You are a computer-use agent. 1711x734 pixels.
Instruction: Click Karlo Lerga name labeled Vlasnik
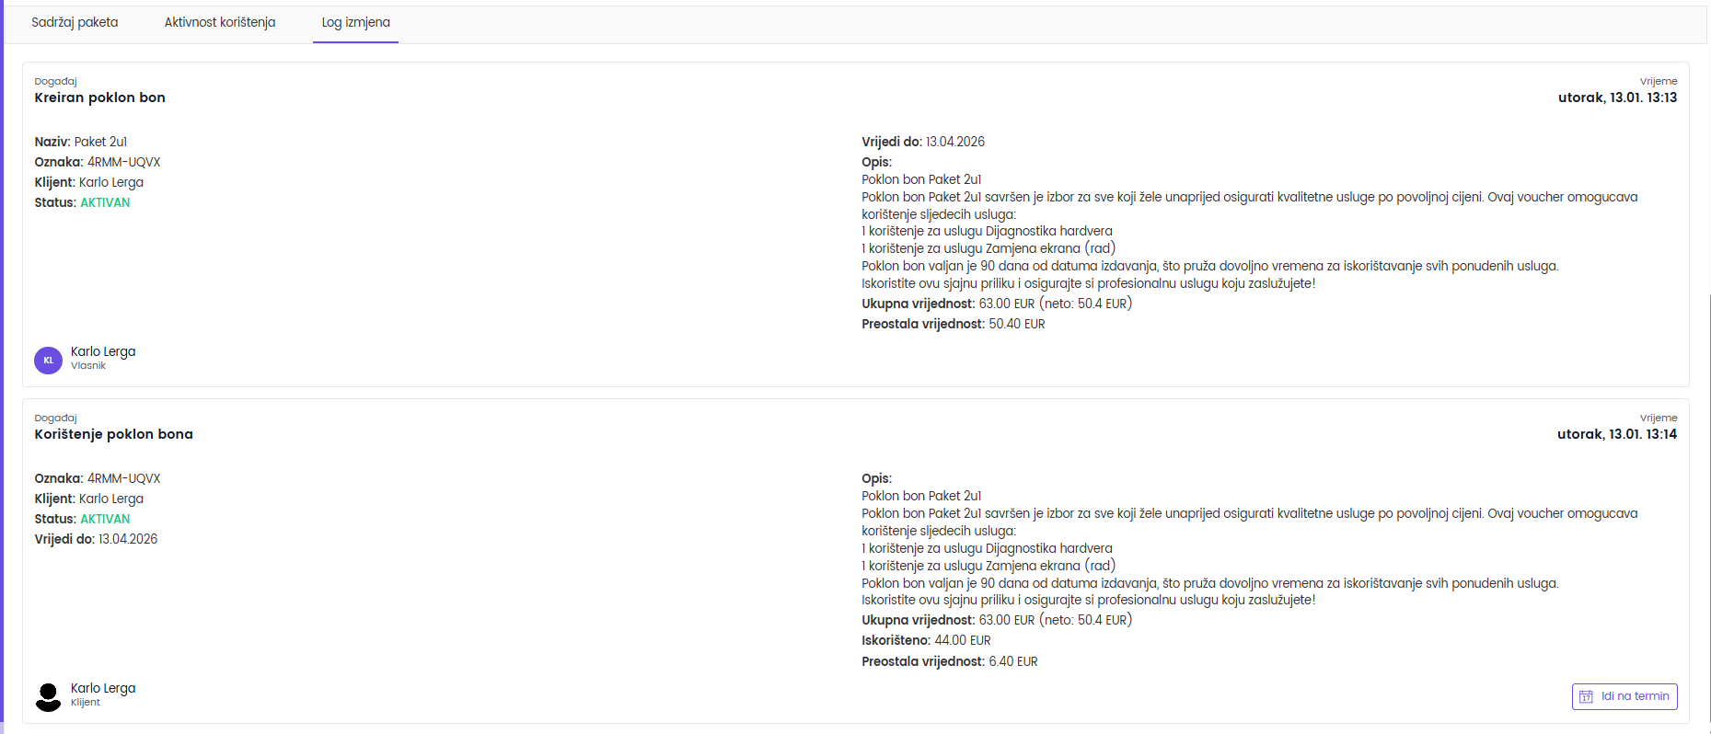103,351
